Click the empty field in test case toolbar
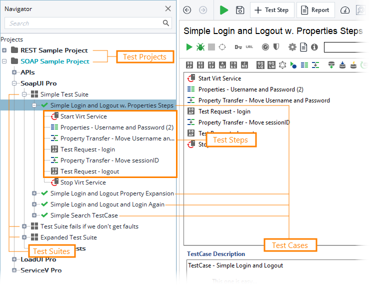 (x=346, y=47)
